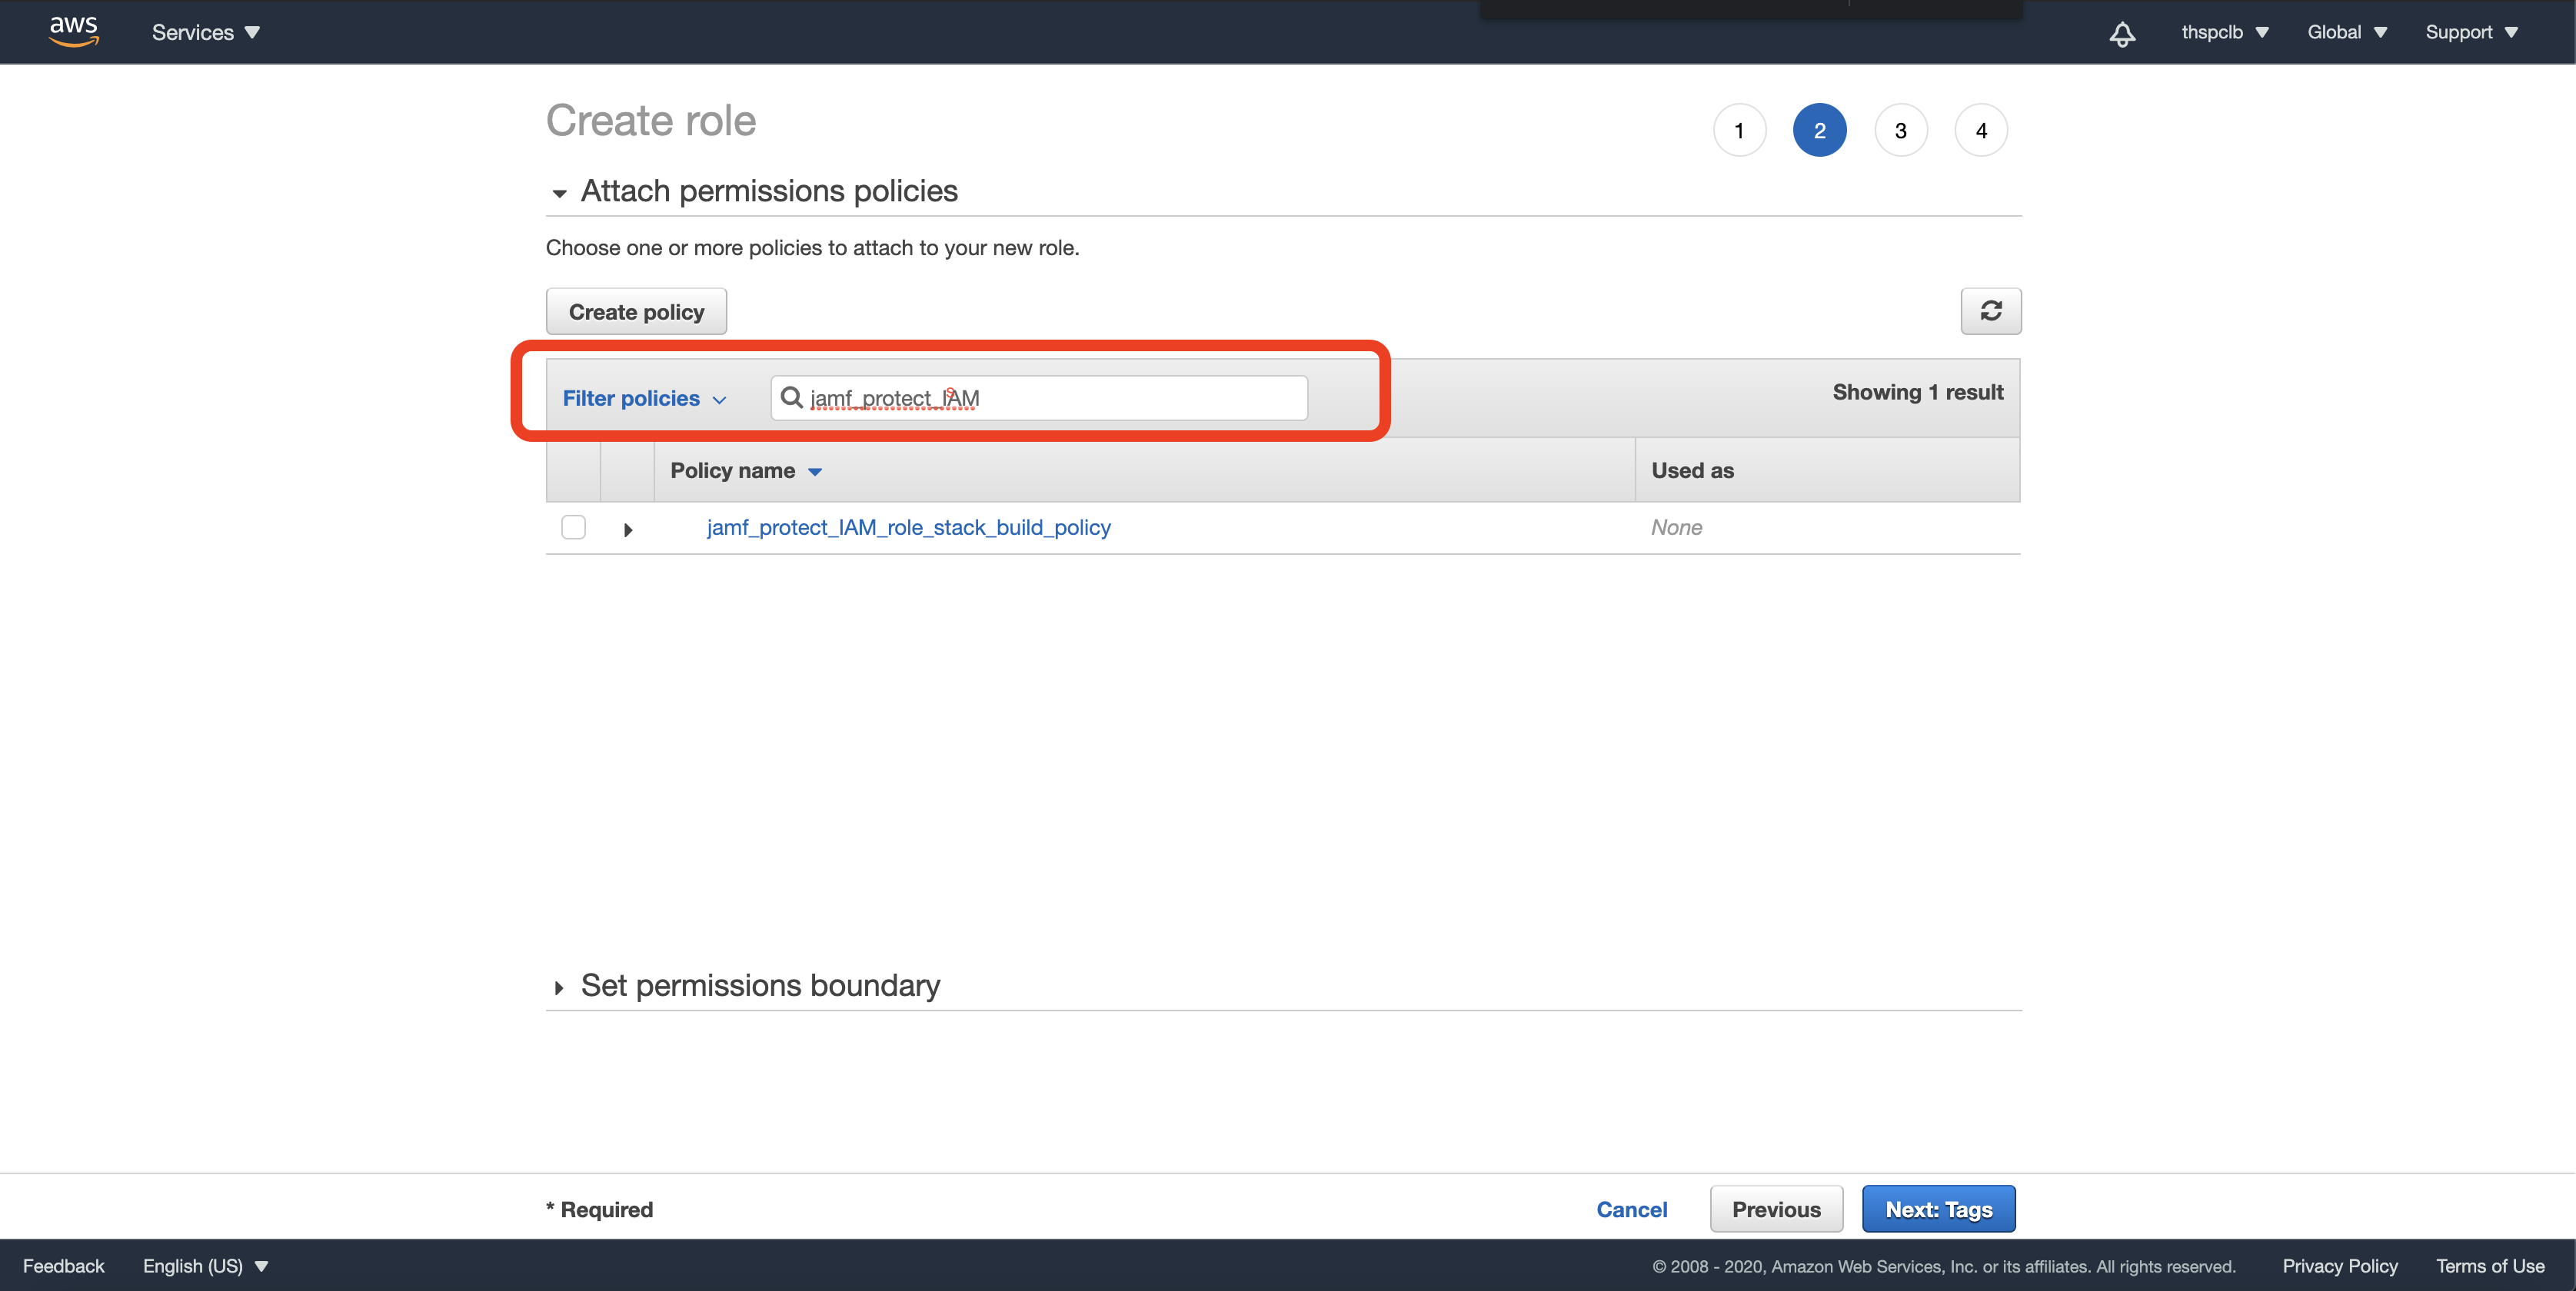The height and width of the screenshot is (1291, 2576).
Task: Click the AWS logo home icon
Action: pyautogui.click(x=74, y=31)
